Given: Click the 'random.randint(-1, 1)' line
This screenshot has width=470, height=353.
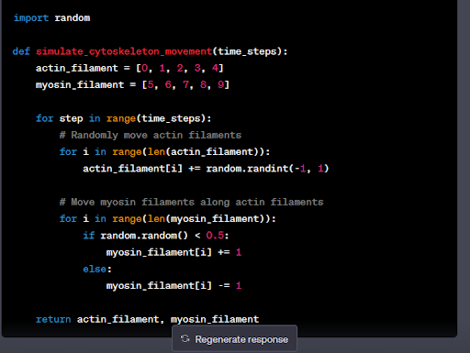Looking at the screenshot, I should pyautogui.click(x=206, y=169).
